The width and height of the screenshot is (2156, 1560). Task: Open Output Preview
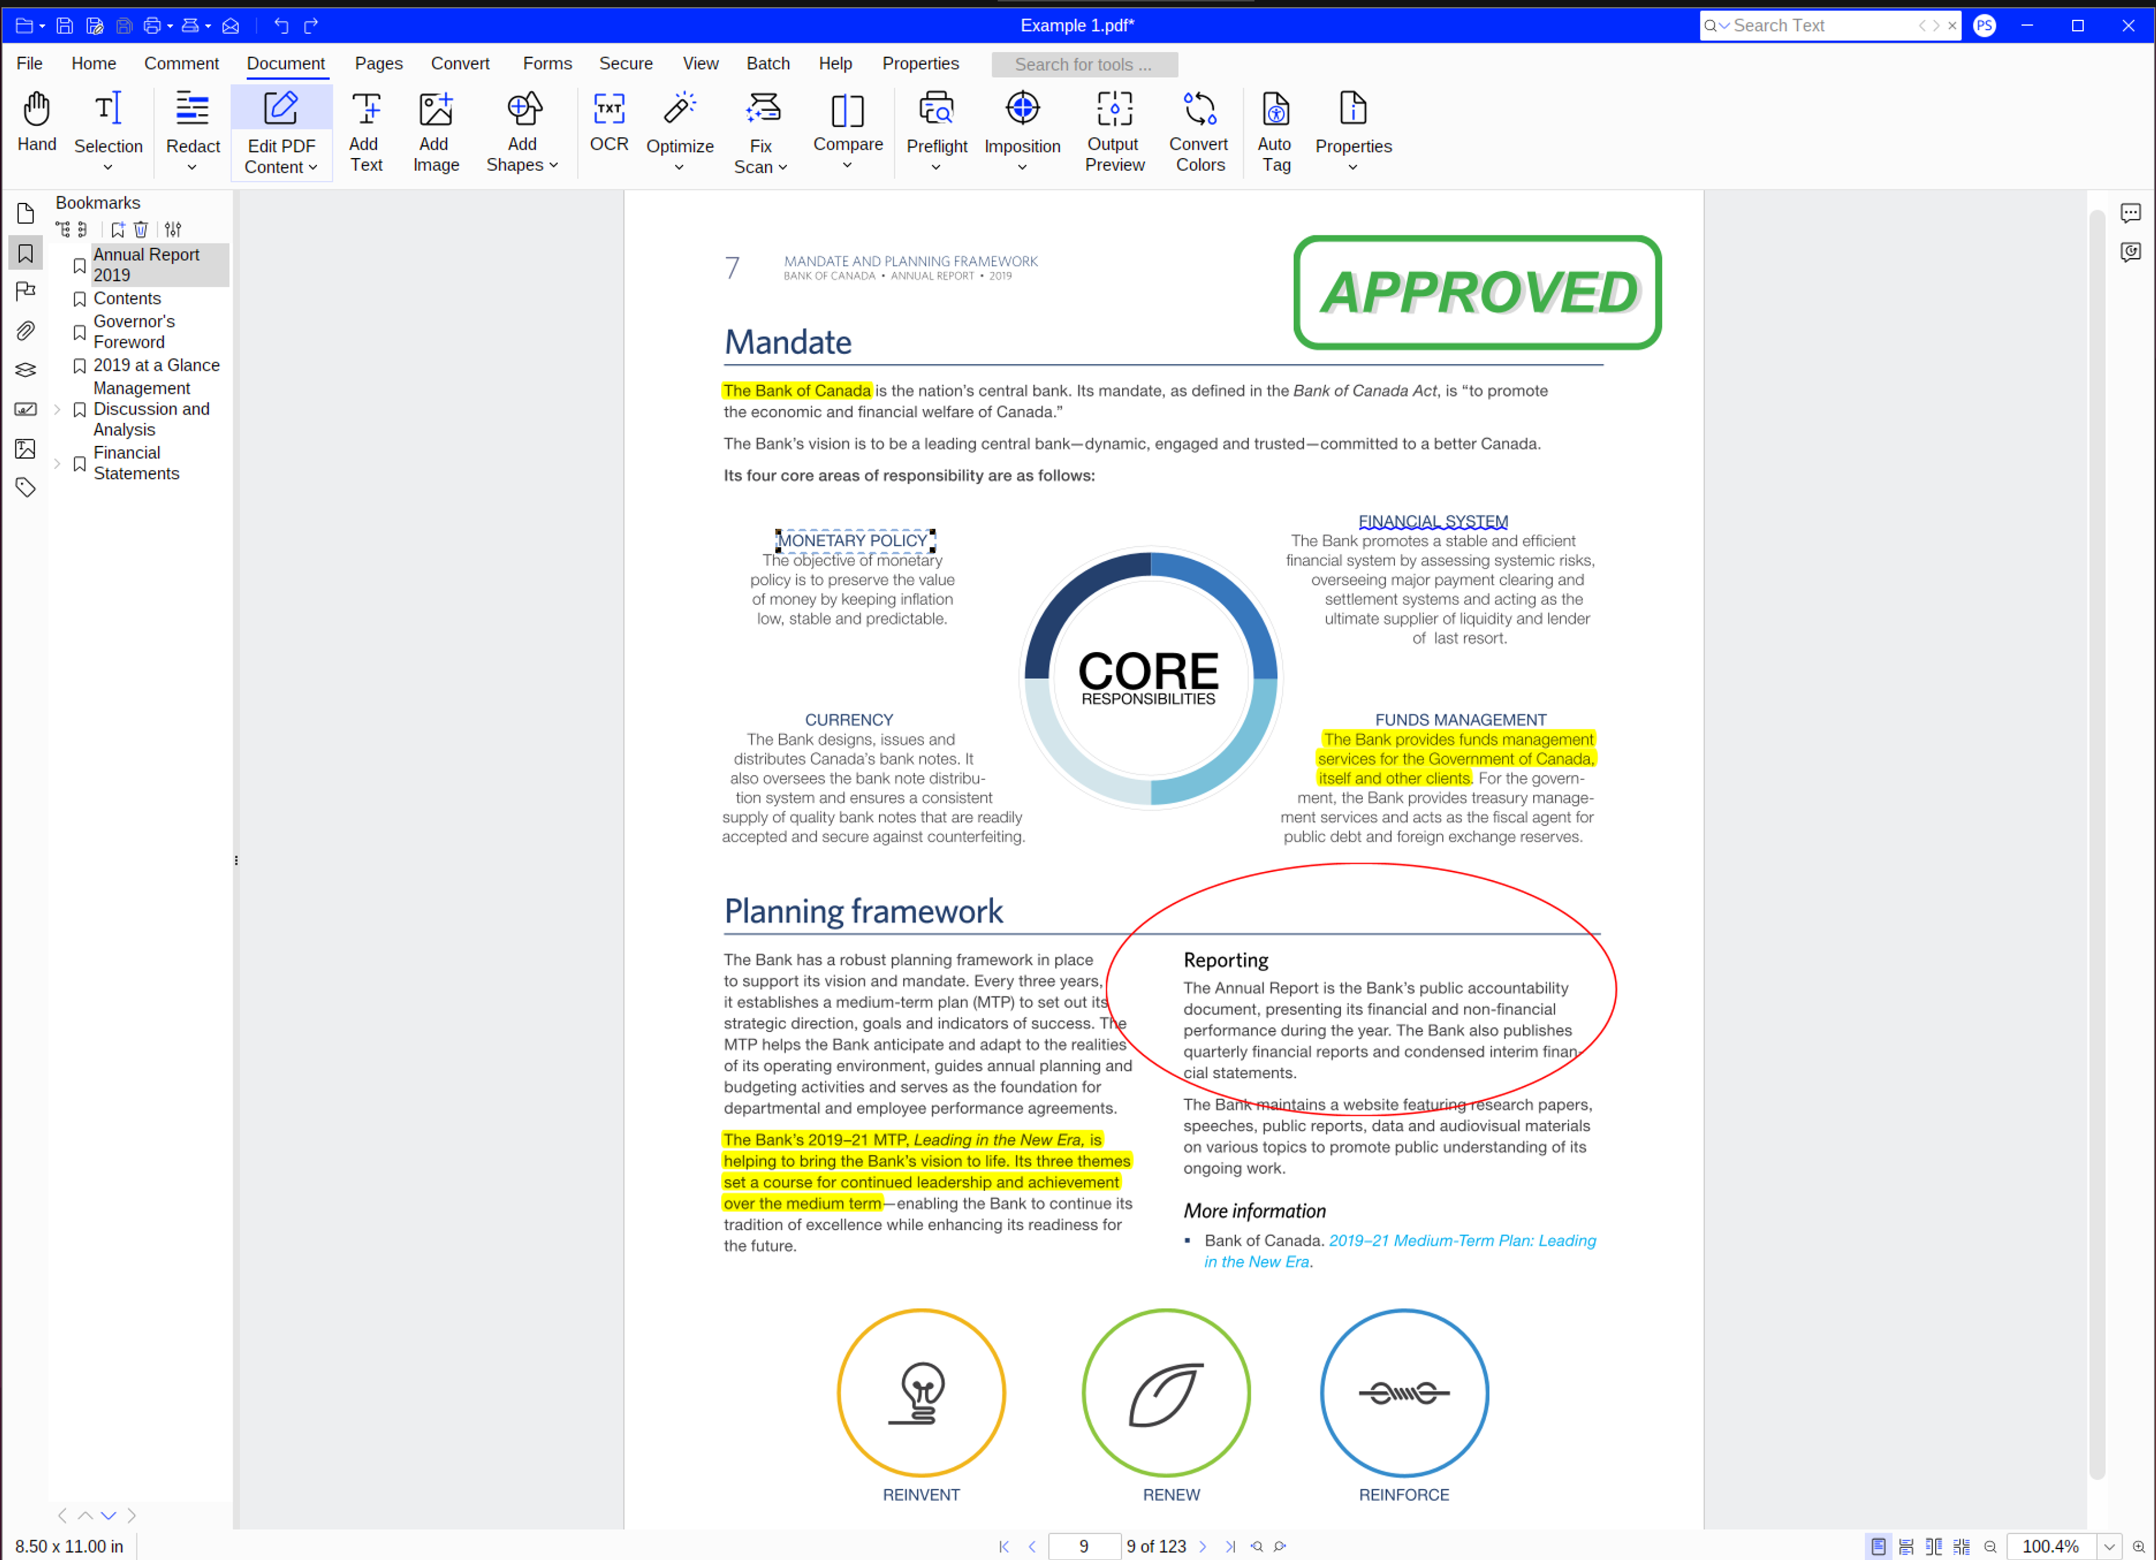tap(1114, 132)
